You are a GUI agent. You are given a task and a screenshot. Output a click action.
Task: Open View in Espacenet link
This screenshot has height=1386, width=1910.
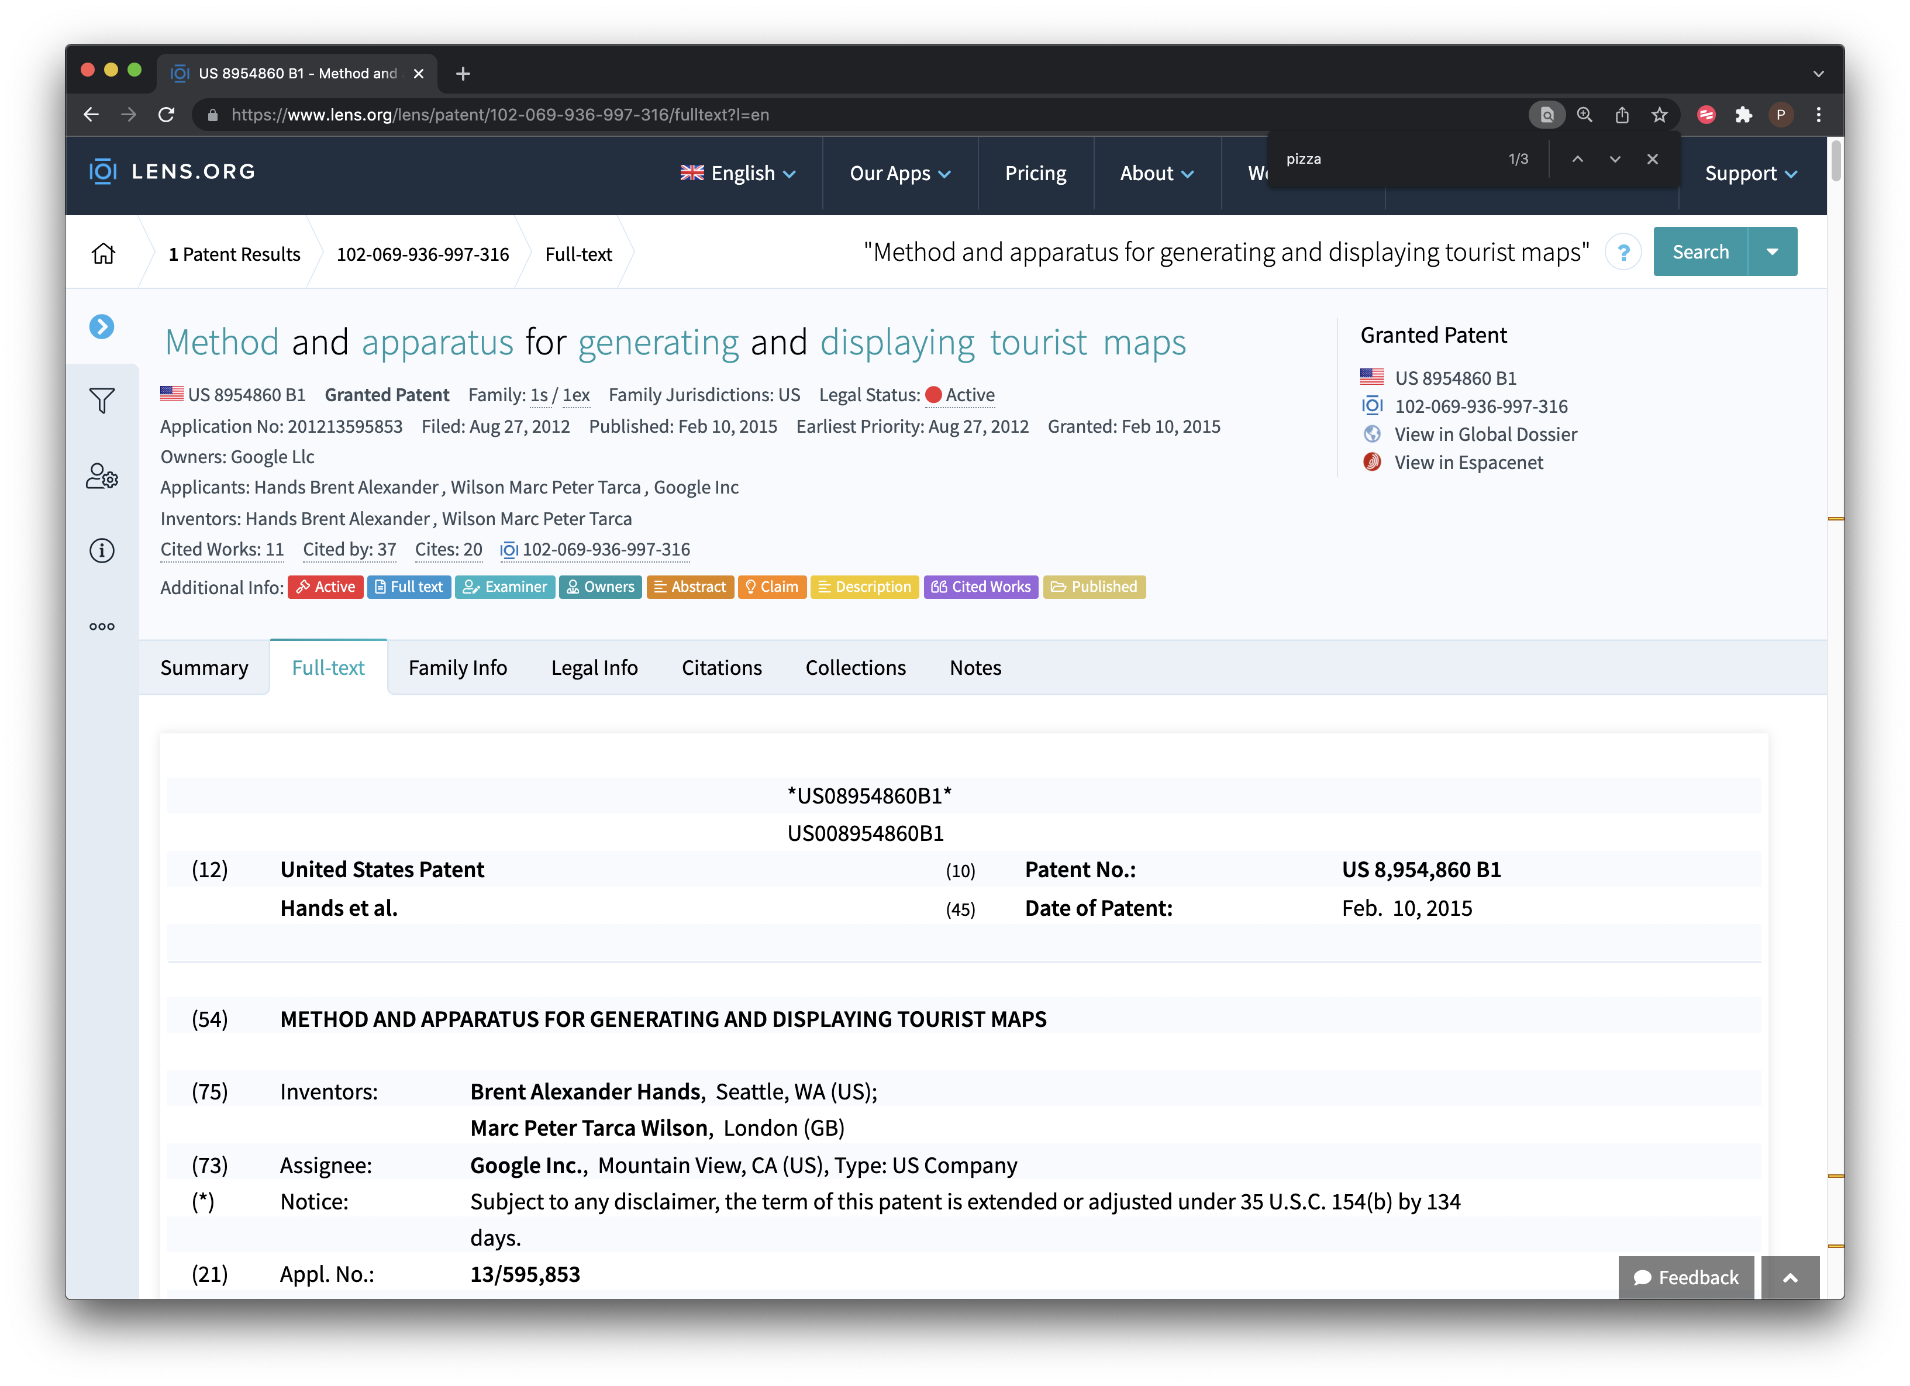pyautogui.click(x=1468, y=462)
